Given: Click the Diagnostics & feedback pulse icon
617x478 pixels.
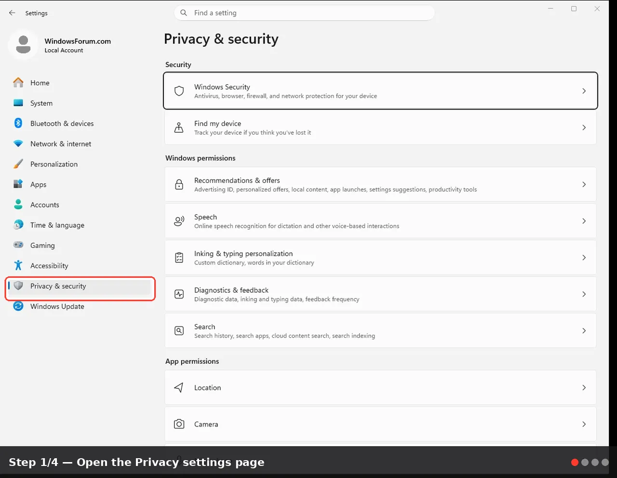Looking at the screenshot, I should (x=179, y=294).
